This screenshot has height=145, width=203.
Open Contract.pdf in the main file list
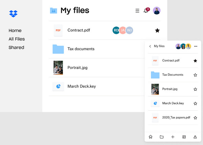pyautogui.click(x=79, y=30)
